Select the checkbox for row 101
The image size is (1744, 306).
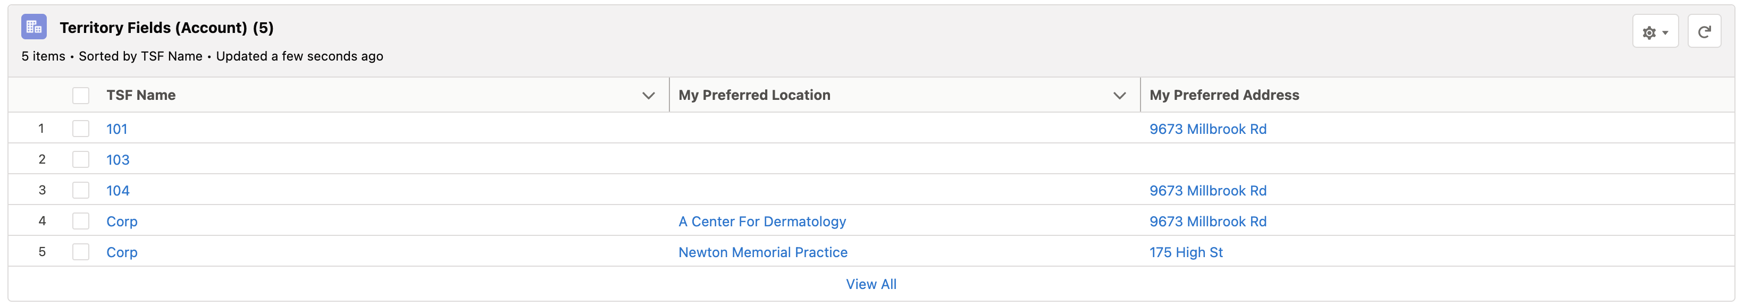pos(81,129)
